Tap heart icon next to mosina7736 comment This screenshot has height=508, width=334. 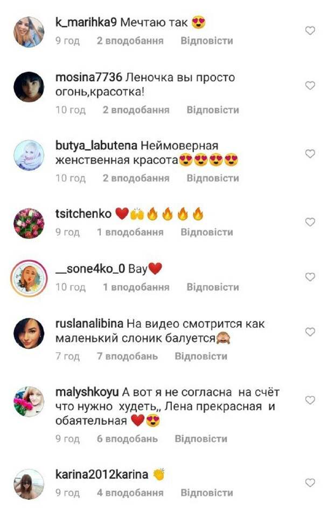(x=310, y=85)
